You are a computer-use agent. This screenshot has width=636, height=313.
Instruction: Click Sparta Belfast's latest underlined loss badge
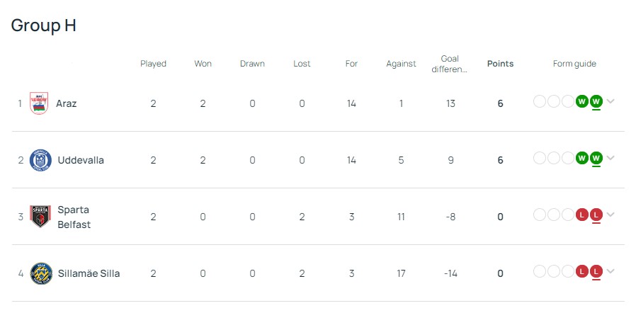pyautogui.click(x=596, y=215)
